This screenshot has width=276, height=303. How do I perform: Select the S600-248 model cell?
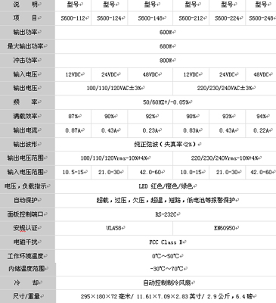point(261,18)
